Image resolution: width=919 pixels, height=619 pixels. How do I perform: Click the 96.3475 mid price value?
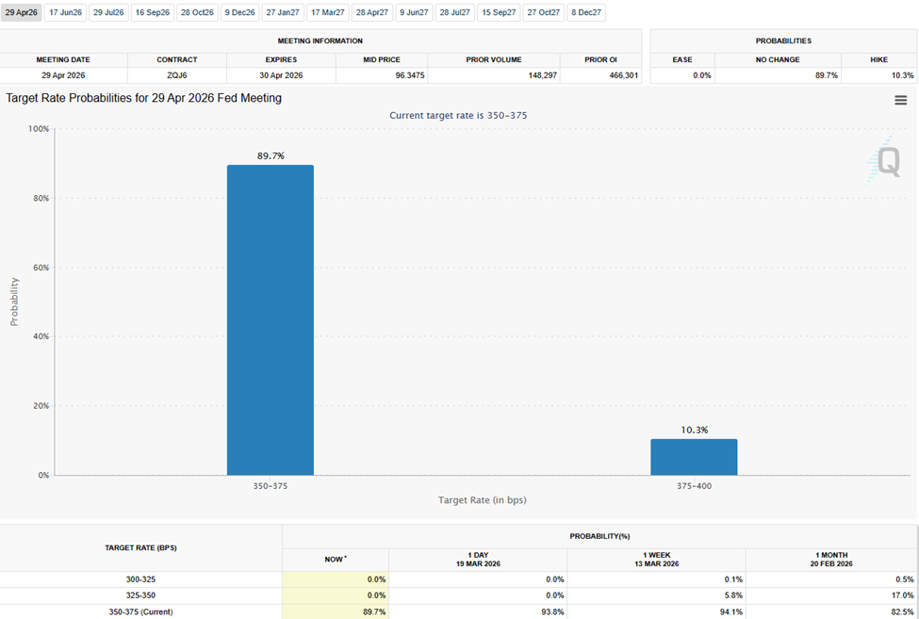point(410,75)
